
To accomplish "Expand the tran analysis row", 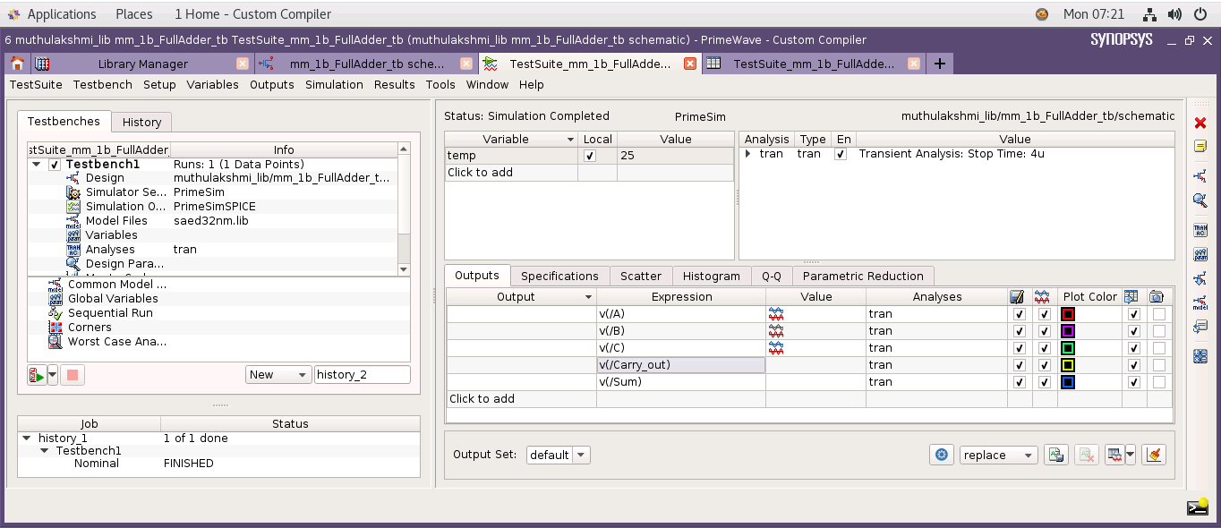I will [x=747, y=153].
